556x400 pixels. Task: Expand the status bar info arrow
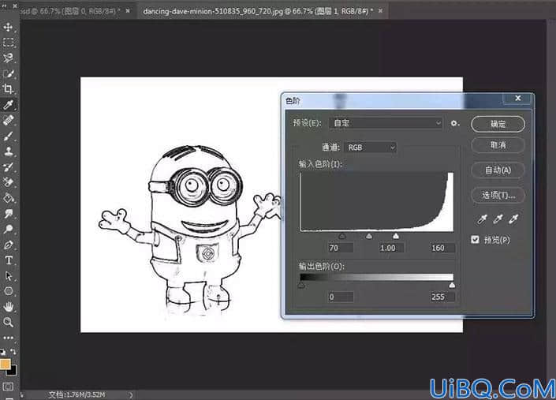[131, 394]
